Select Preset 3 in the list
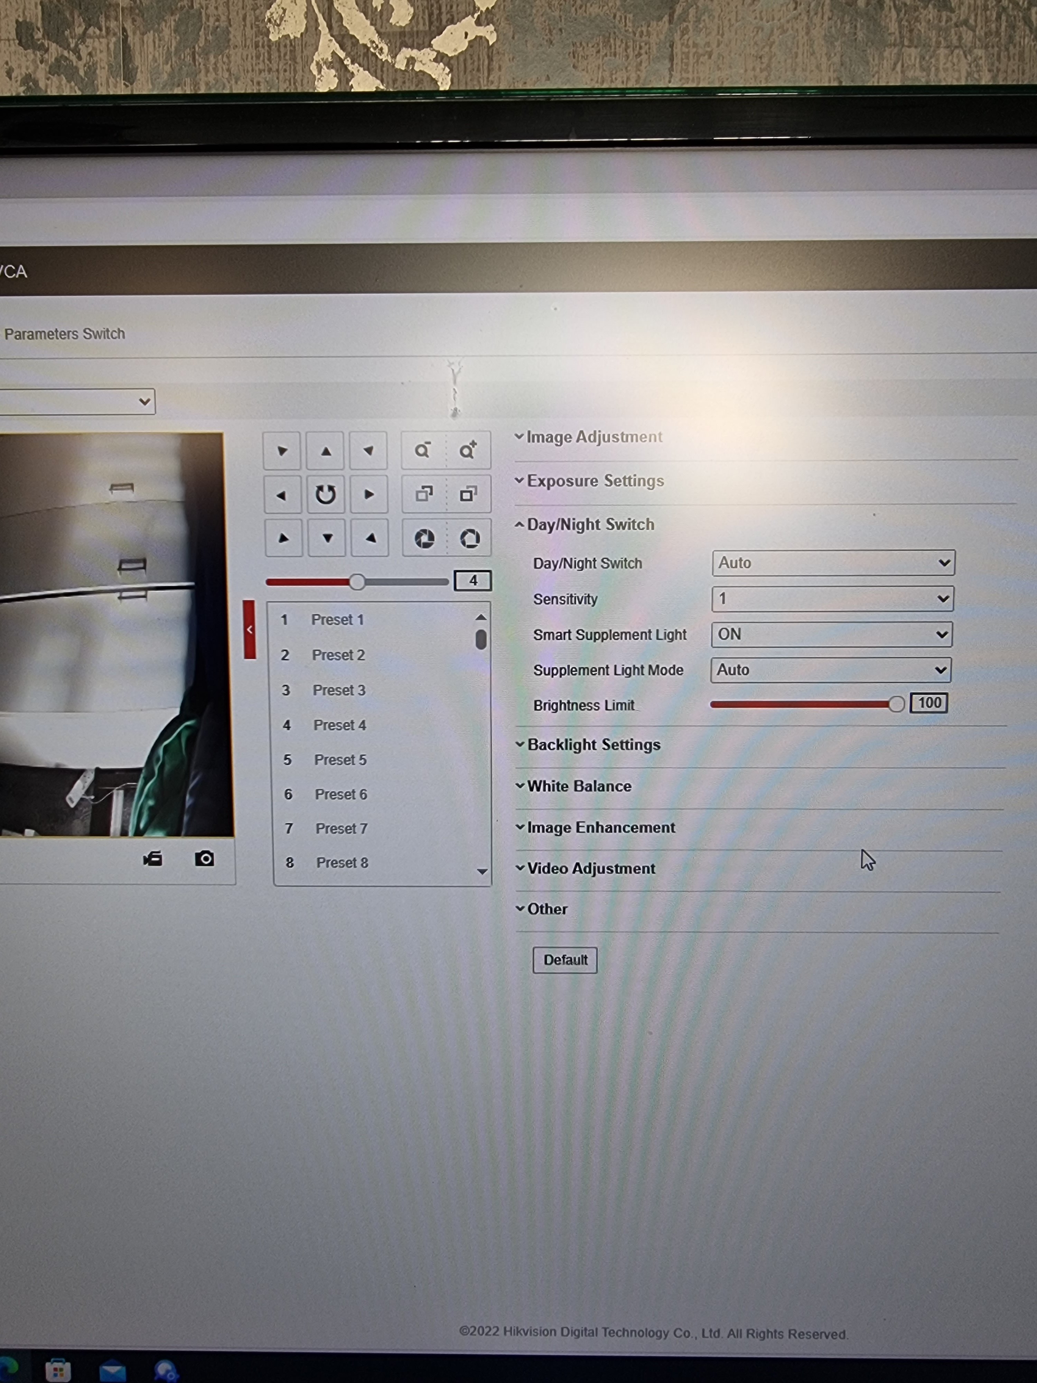 click(x=339, y=690)
